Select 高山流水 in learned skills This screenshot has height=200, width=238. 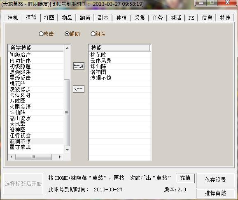[36, 118]
